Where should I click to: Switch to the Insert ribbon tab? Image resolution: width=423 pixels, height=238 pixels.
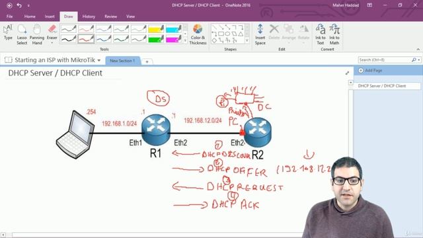[x=50, y=17]
